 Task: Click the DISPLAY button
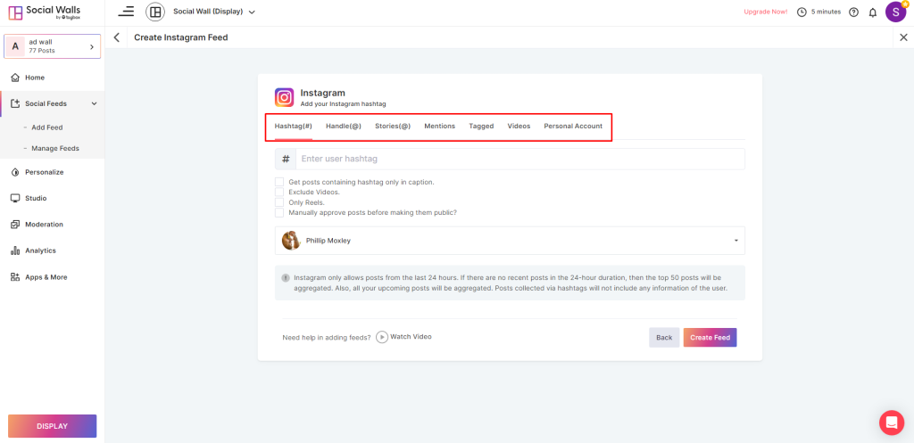point(53,426)
